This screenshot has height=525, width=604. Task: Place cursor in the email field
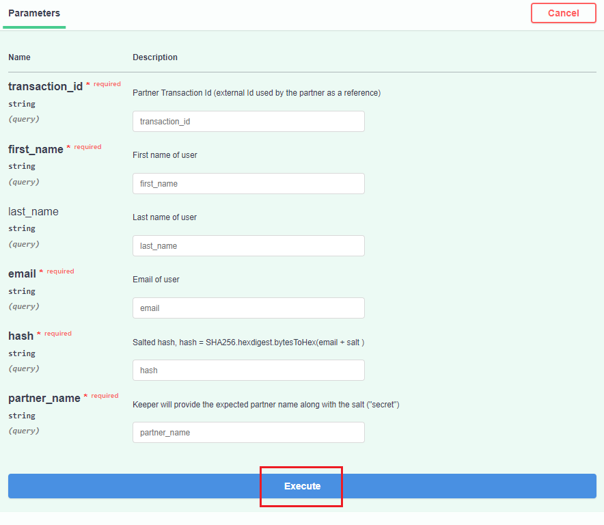248,308
